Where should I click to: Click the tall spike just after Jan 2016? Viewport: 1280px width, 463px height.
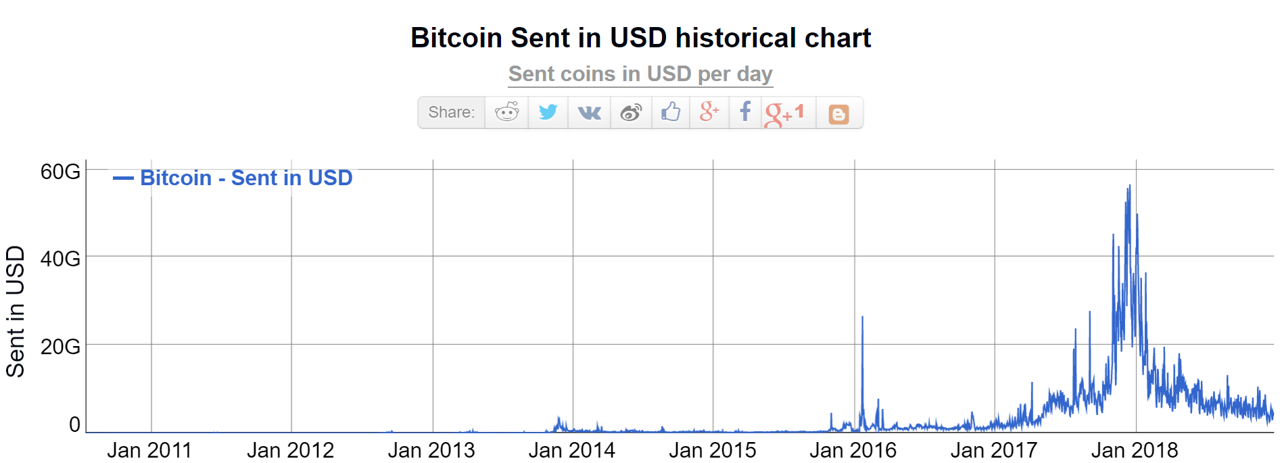click(x=862, y=318)
